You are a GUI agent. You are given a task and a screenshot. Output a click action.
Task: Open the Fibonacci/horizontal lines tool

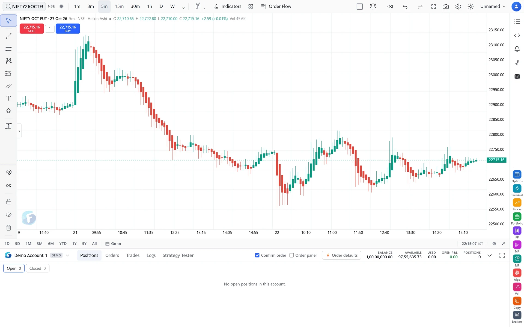(x=8, y=49)
